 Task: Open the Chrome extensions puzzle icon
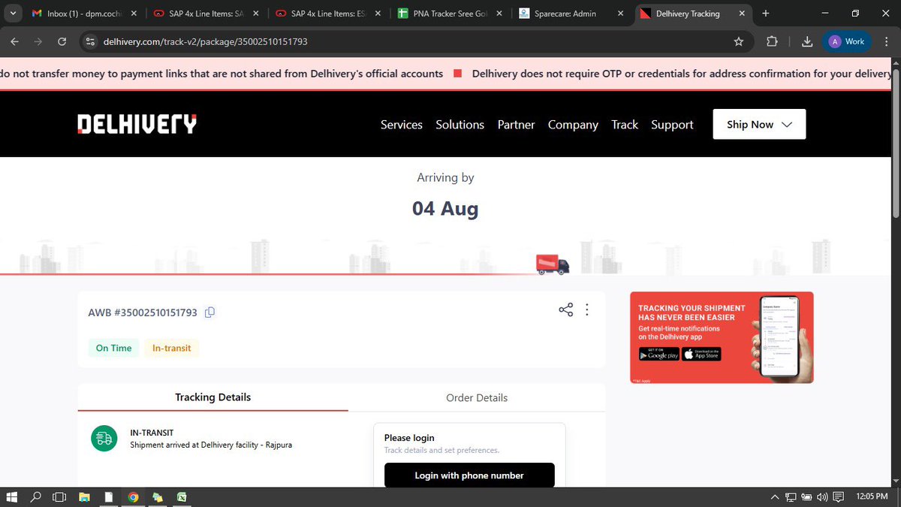pyautogui.click(x=772, y=41)
